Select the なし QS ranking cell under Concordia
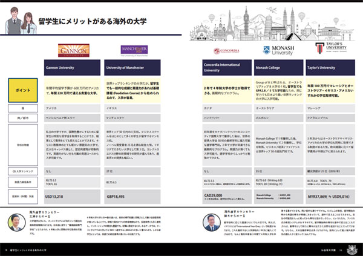 pos(227,171)
